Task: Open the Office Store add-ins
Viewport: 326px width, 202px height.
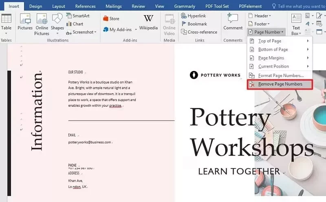Action: click(111, 18)
